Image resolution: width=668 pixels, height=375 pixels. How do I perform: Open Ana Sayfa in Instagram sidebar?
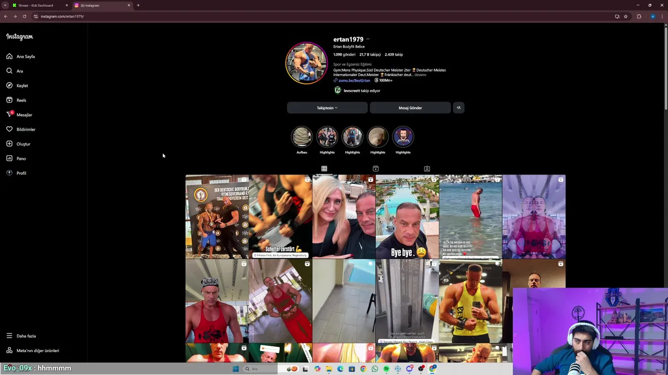(21, 56)
